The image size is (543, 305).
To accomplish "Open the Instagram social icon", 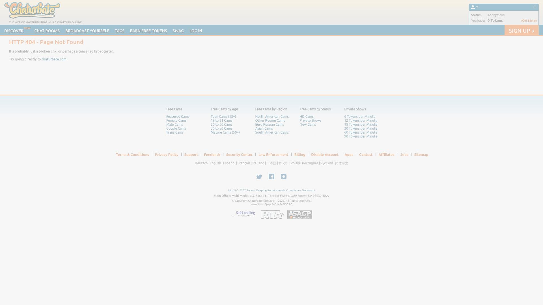I will point(284,177).
